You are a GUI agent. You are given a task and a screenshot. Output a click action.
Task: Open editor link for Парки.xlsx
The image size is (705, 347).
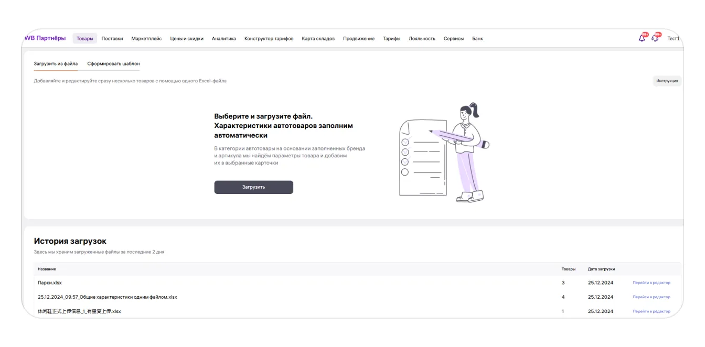tap(651, 283)
